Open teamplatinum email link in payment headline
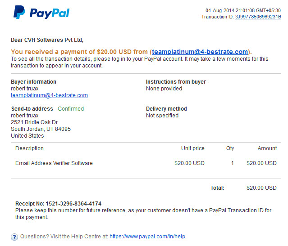This screenshot has height=246, width=288. coord(200,52)
